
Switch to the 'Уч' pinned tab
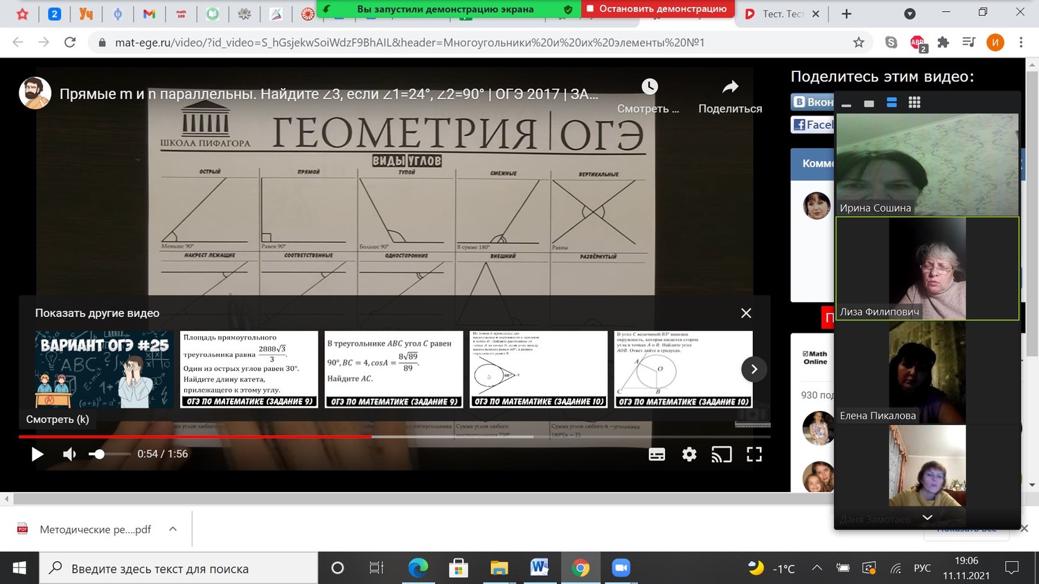pos(86,14)
